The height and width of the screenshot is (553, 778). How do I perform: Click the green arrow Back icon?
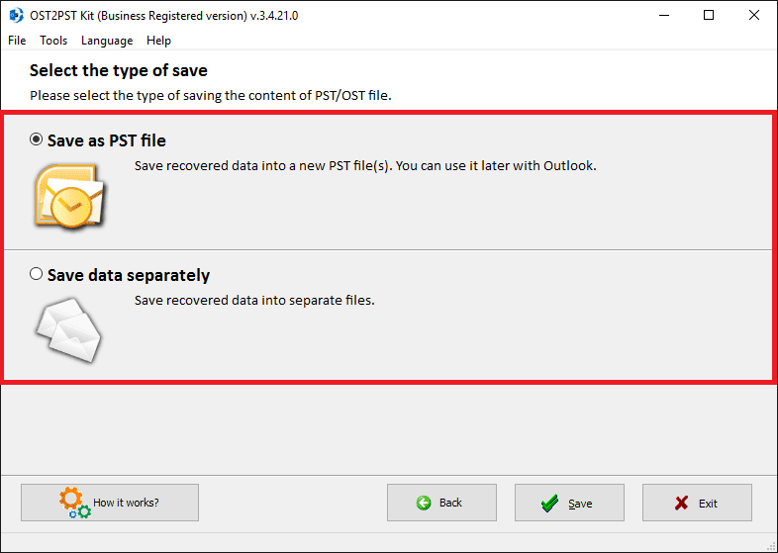(x=424, y=503)
